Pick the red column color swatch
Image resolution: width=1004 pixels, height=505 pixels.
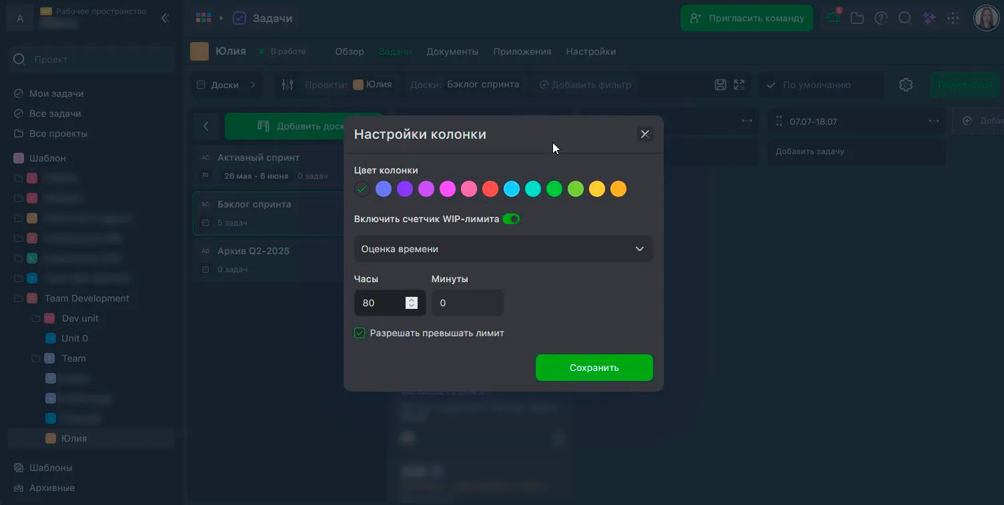(x=490, y=189)
